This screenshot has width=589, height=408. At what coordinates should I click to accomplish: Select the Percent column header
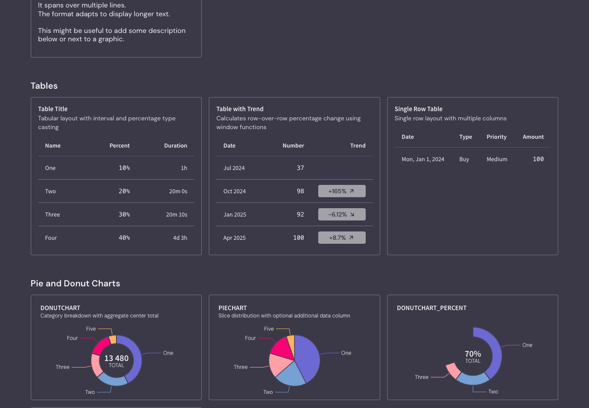pyautogui.click(x=120, y=146)
